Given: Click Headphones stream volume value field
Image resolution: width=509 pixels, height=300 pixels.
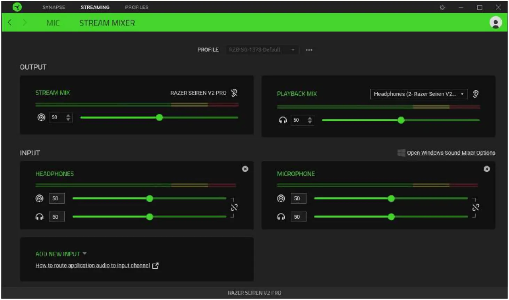Looking at the screenshot, I should (57, 198).
